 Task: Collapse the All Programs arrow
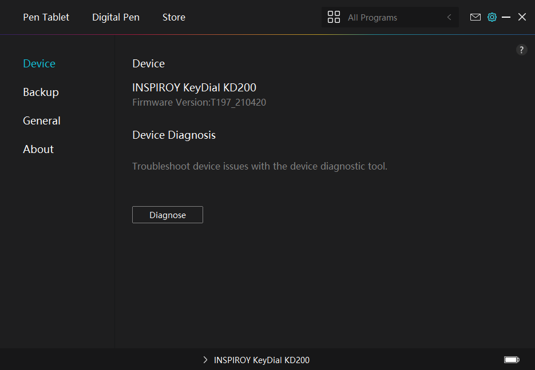coord(449,17)
